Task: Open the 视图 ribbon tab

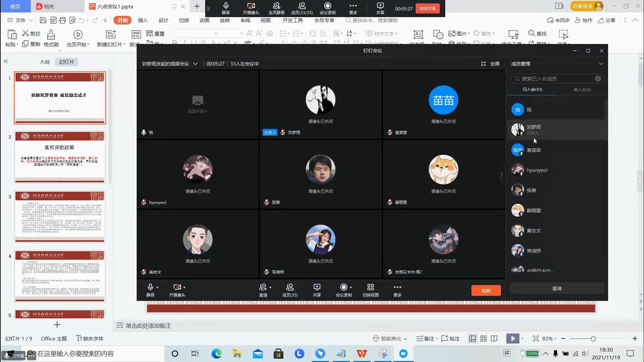Action: (265, 20)
